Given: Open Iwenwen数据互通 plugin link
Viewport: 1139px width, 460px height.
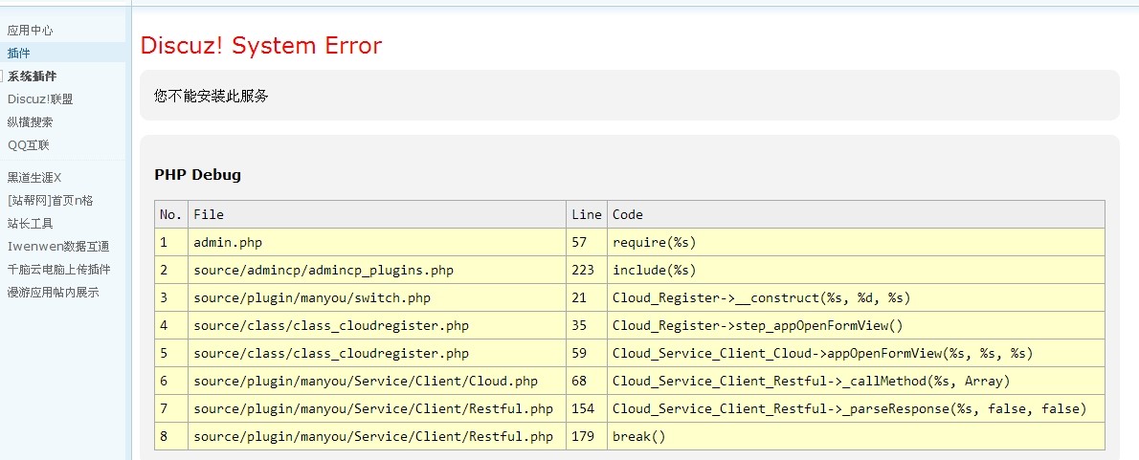Looking at the screenshot, I should tap(58, 247).
